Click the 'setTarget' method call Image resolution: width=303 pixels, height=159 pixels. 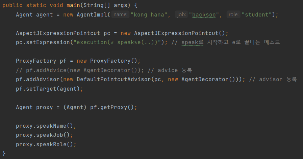41,89
